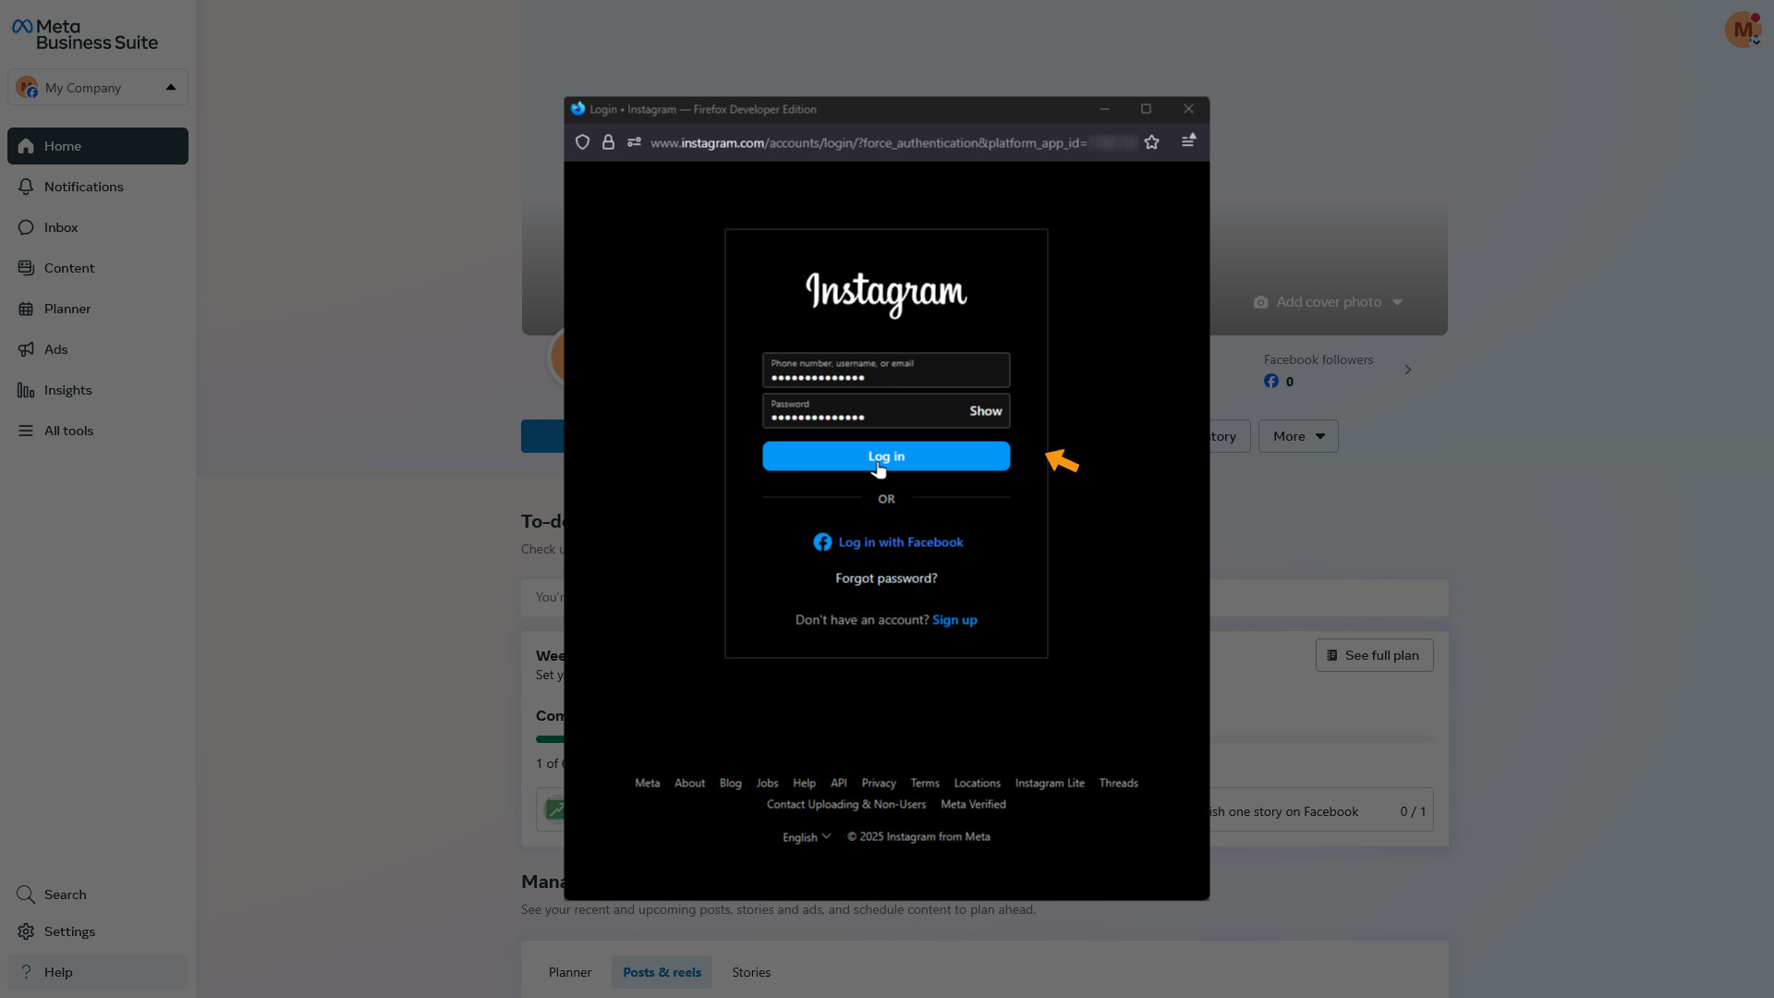Click the Facebook logo beside Log in with Facebook

point(822,542)
